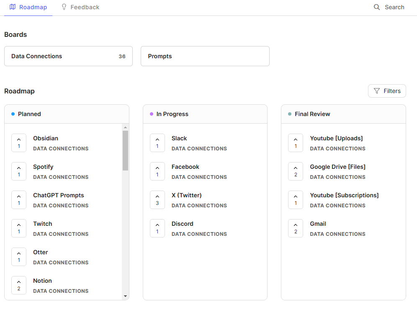This screenshot has height=328, width=417.
Task: Click the Planned list scrollbar thumb
Action: tap(125, 150)
